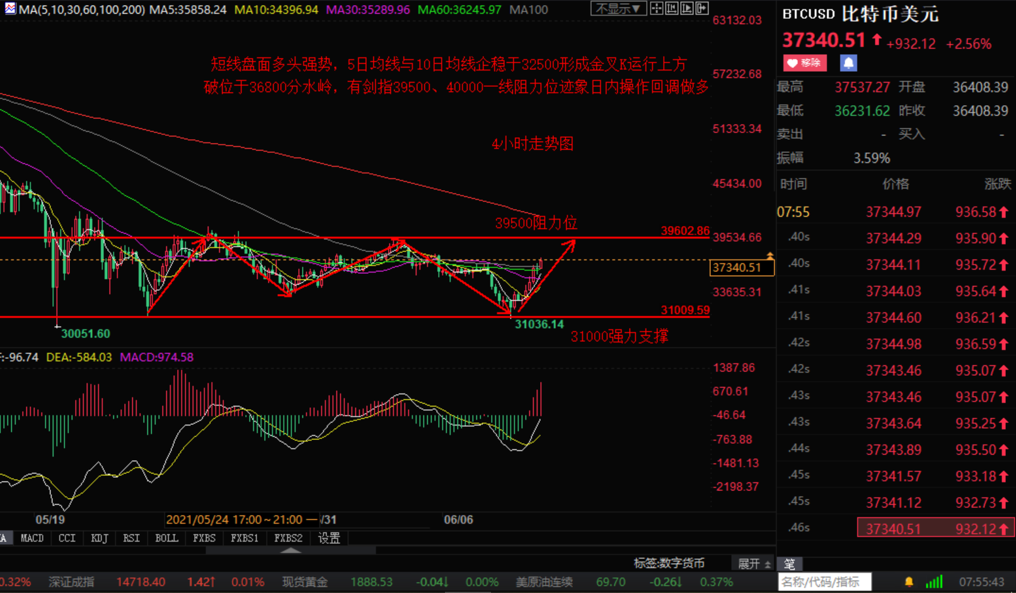
Task: Click the 4小时走势图 chart label
Action: tap(533, 144)
